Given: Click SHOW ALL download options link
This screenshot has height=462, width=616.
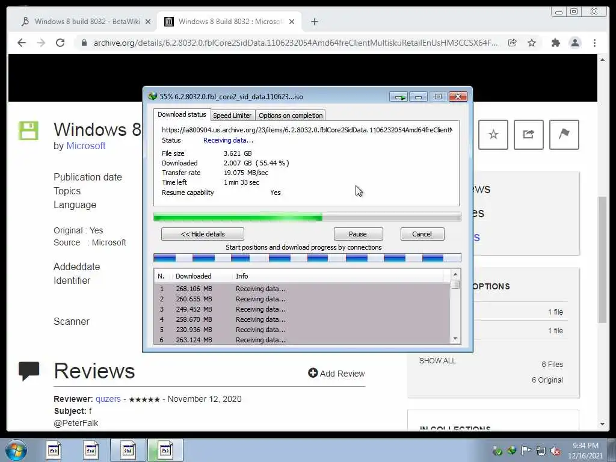Looking at the screenshot, I should pyautogui.click(x=437, y=361).
